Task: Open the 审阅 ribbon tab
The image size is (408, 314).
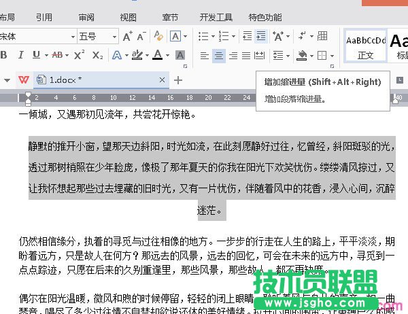Action: [x=86, y=18]
